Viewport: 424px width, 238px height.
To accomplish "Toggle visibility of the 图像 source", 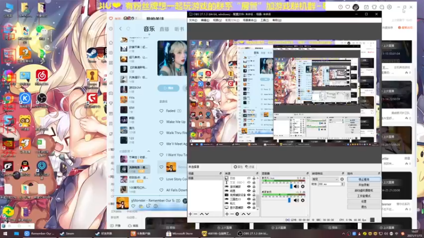I will pos(249,178).
